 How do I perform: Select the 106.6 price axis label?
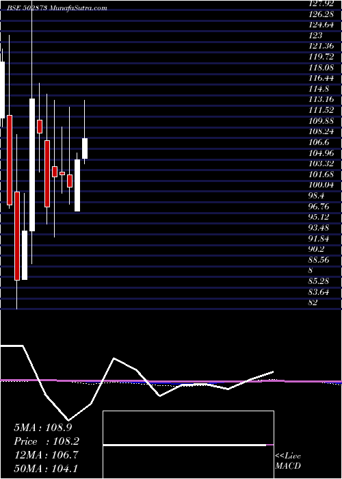[319, 142]
